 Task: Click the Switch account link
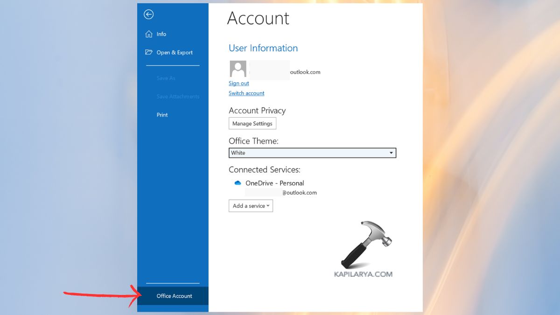click(x=246, y=93)
